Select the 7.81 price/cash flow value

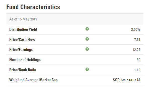[x=137, y=40]
